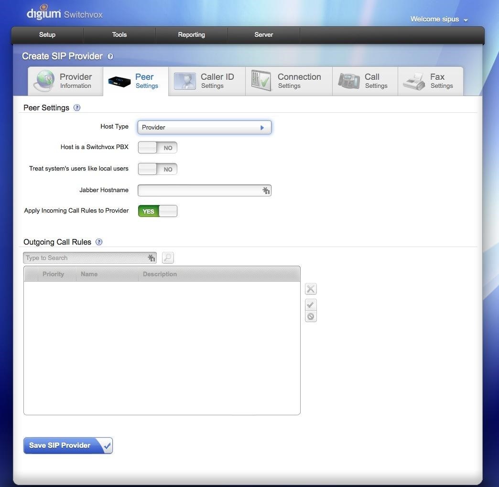Image resolution: width=499 pixels, height=487 pixels.
Task: Toggle Treat system's users like local users
Action: click(158, 169)
